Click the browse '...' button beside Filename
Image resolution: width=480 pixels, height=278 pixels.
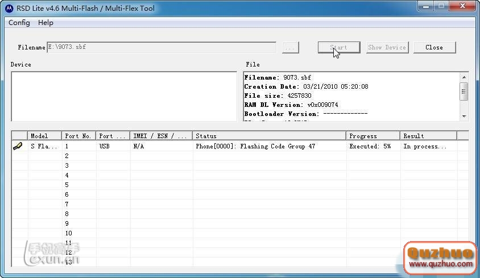[x=290, y=47]
